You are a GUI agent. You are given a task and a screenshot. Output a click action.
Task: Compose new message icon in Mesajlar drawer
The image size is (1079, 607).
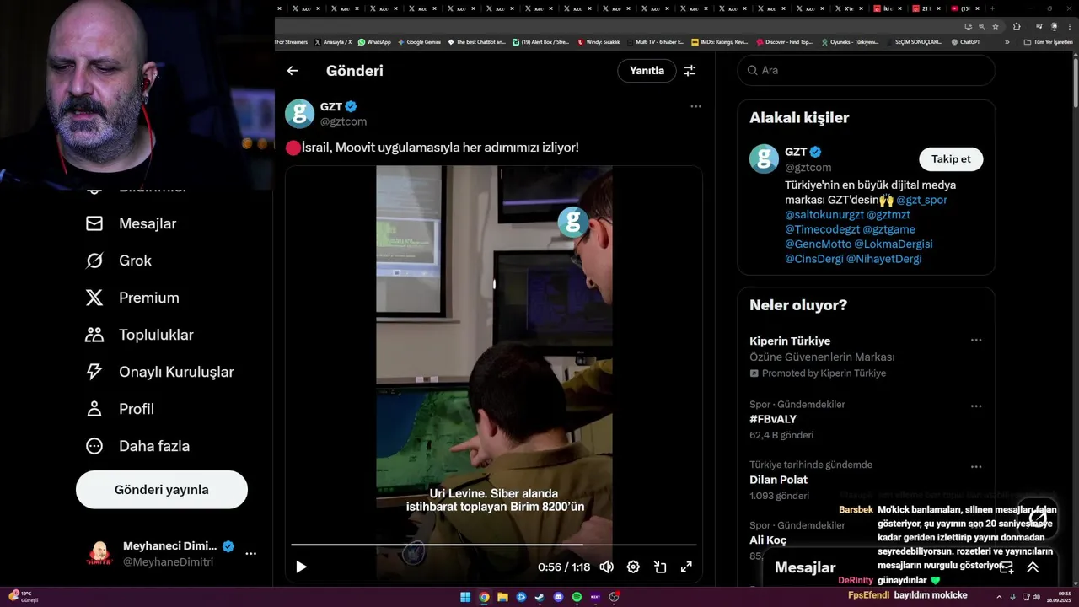click(x=1007, y=567)
